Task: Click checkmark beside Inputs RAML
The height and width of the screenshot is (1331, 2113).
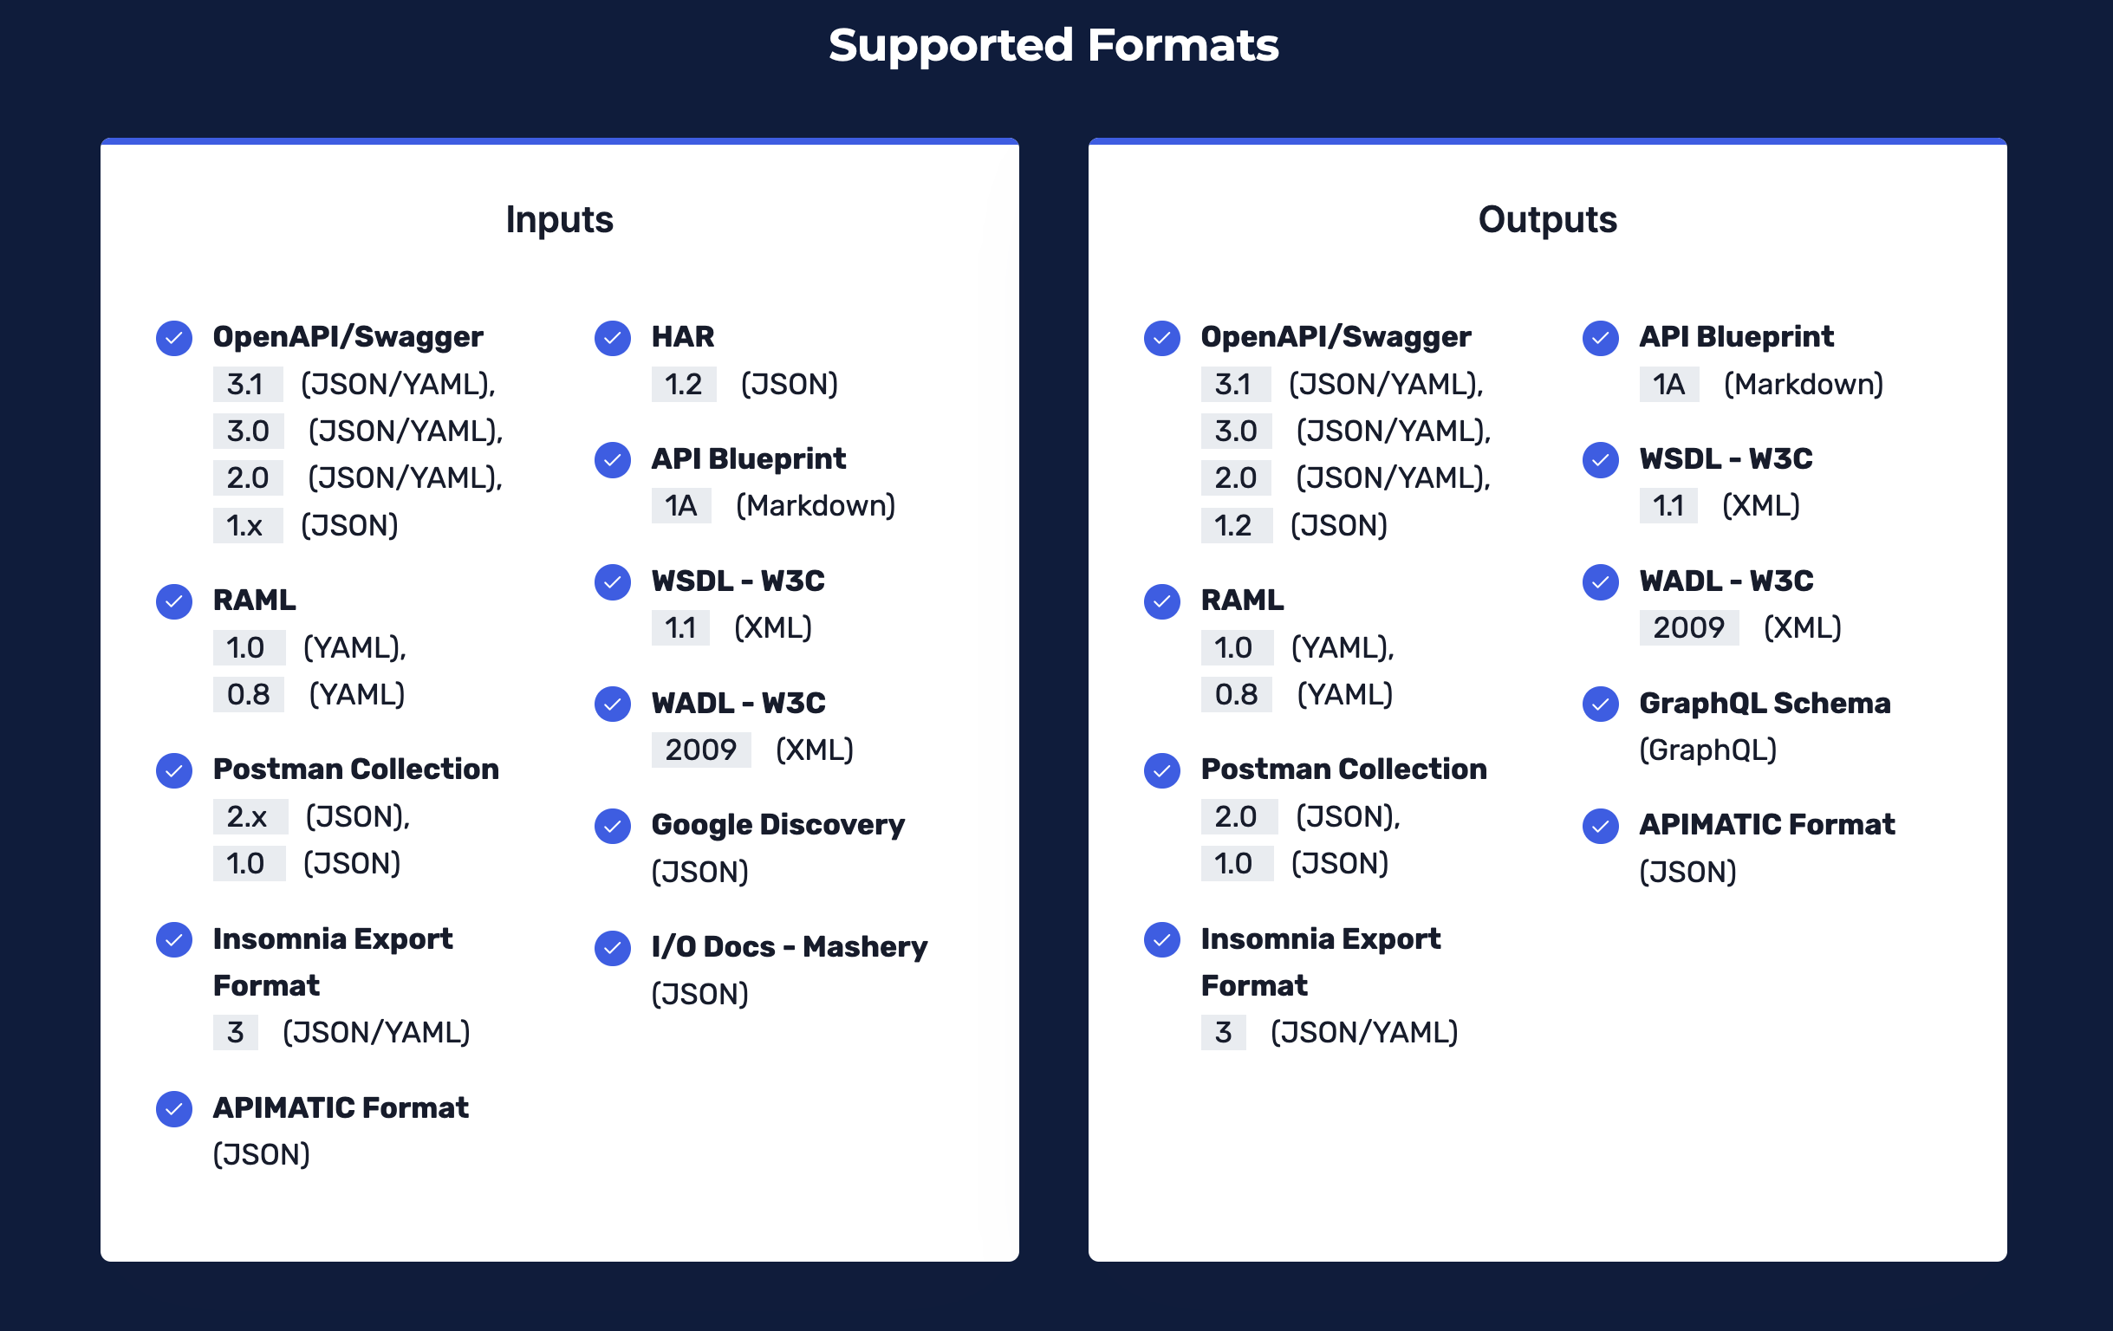Action: pos(173,601)
